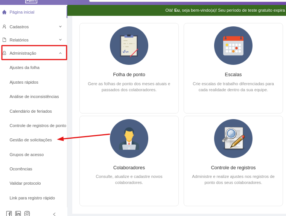
Task: Open Controle de registros magnifier icon
Action: click(233, 138)
